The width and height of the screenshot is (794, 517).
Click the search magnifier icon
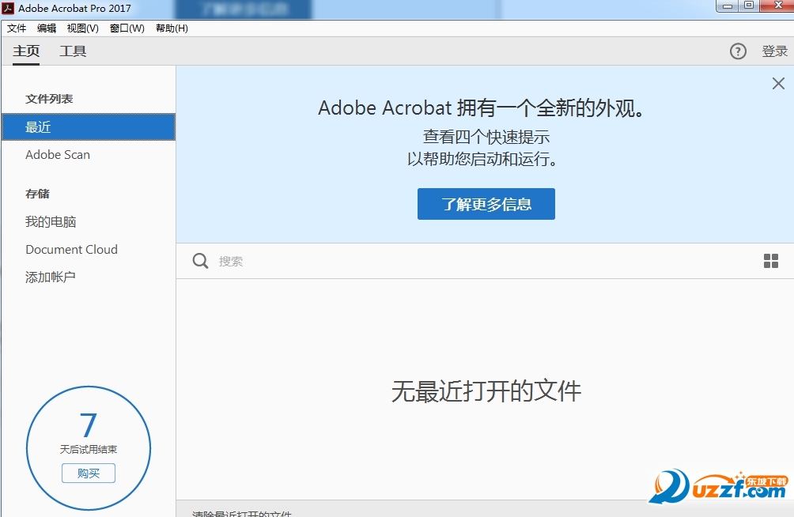201,261
